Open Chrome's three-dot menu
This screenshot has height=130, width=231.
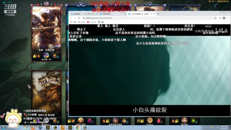(x=228, y=18)
